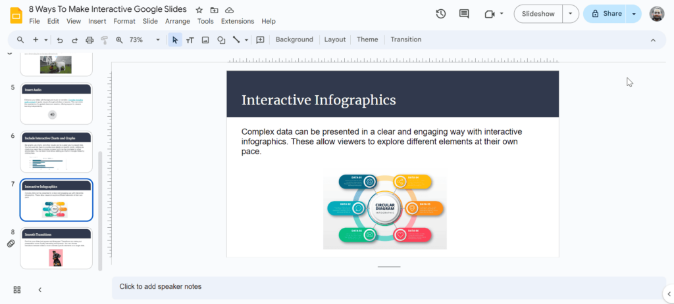Select the Smooth Transitions slide thumbnail

(x=56, y=248)
